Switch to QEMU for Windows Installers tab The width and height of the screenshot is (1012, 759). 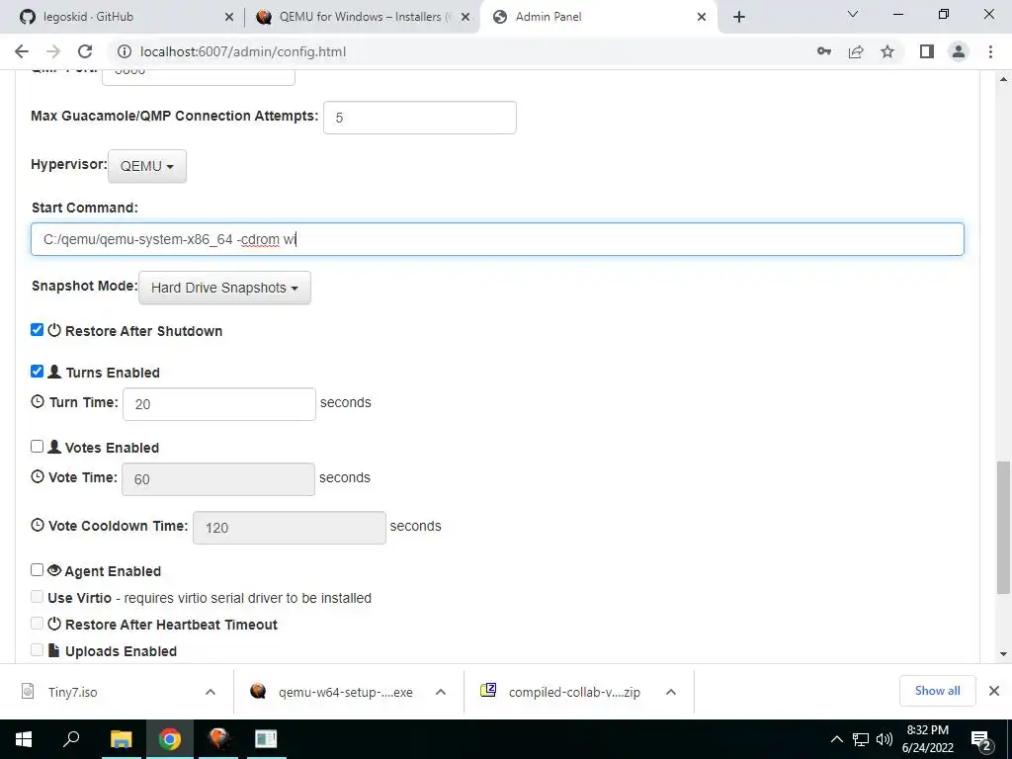pyautogui.click(x=360, y=17)
